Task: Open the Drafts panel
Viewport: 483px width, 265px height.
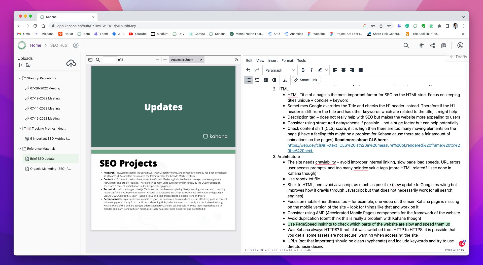Action: (x=458, y=57)
